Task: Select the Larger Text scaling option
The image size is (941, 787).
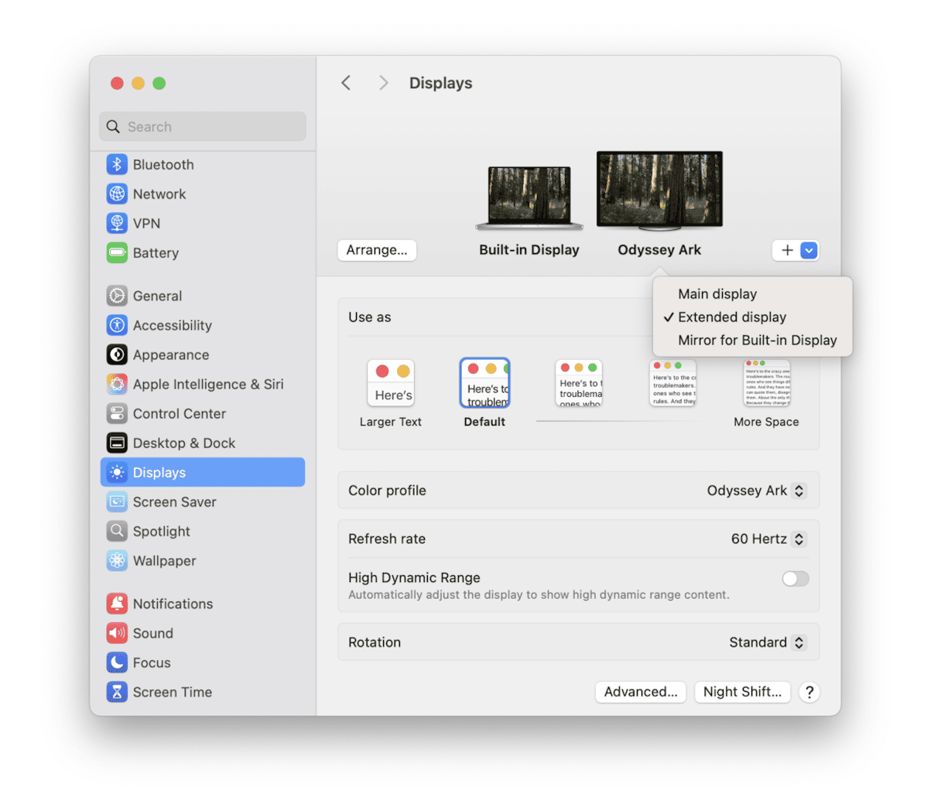Action: pos(390,382)
